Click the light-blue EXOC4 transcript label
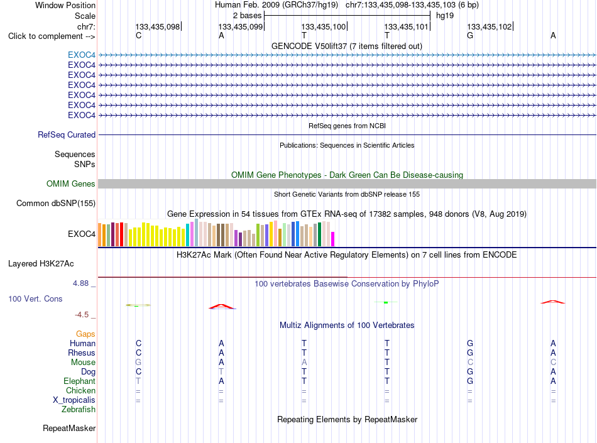The image size is (597, 443). (82, 55)
